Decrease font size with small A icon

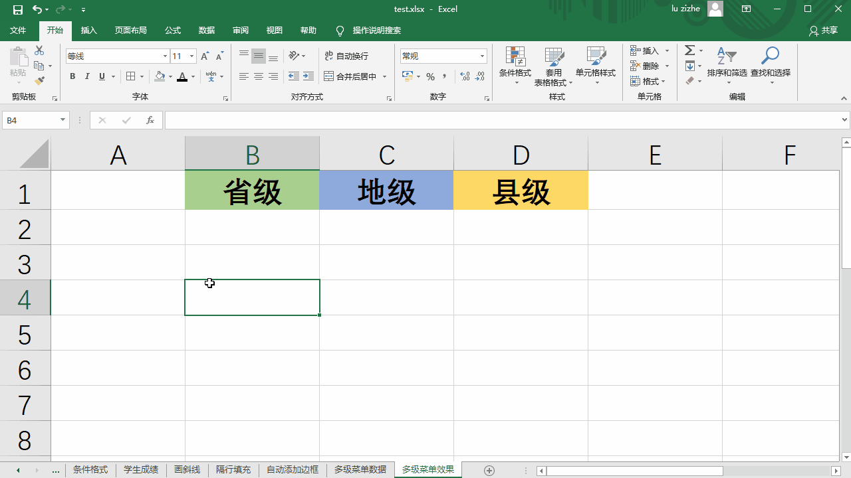pos(219,56)
